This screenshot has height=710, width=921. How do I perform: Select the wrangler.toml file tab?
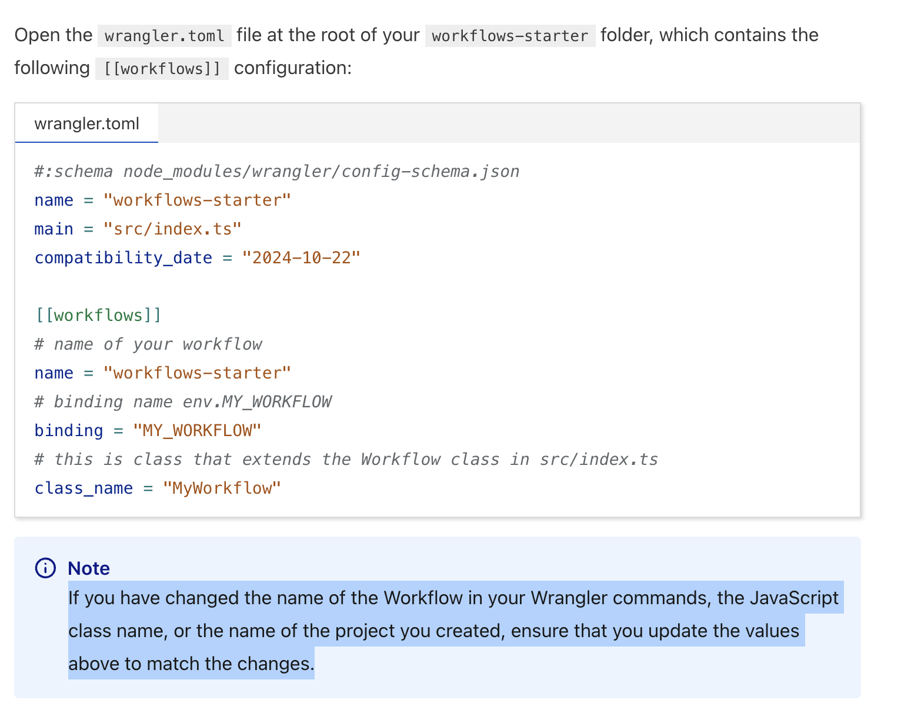pos(86,124)
